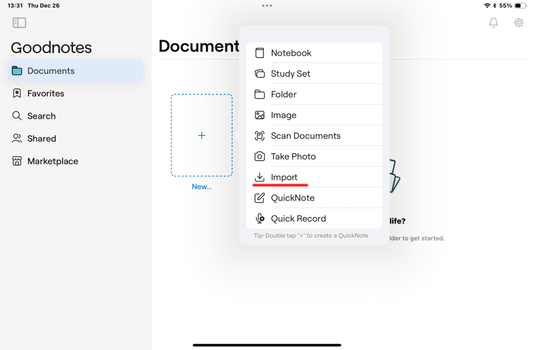The width and height of the screenshot is (534, 350).
Task: Tap the Scan Documents icon
Action: (260, 136)
